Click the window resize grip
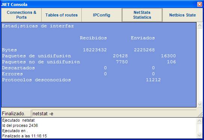204x140 pixels. point(201,115)
